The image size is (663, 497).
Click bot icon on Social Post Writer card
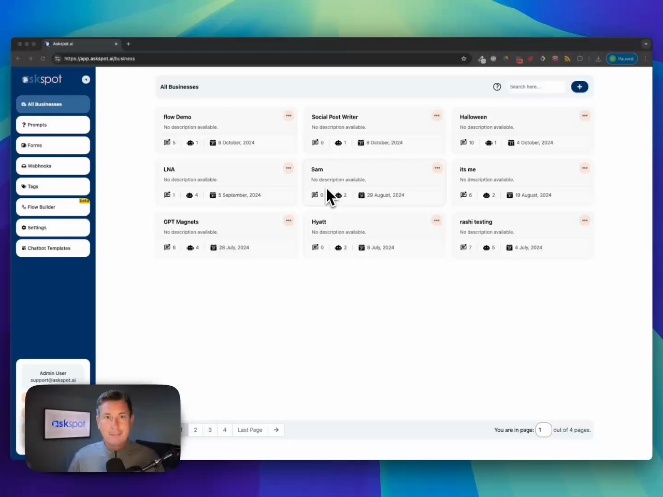[x=338, y=143]
